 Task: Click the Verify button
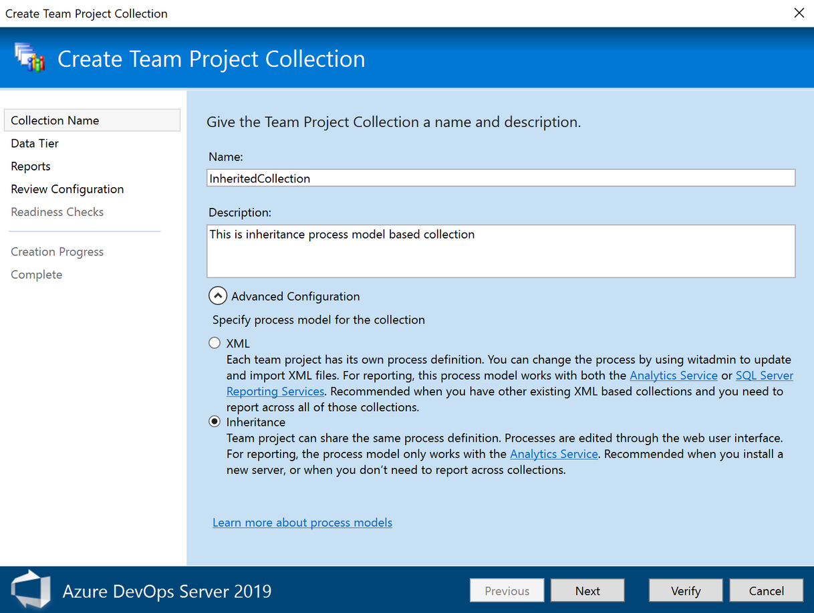pyautogui.click(x=685, y=590)
